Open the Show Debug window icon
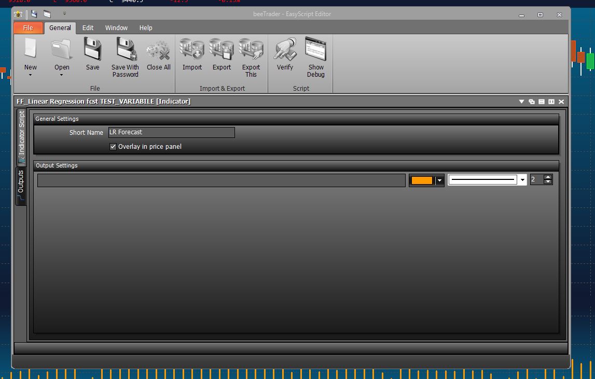Screen dimensions: 595x379 click(x=316, y=49)
